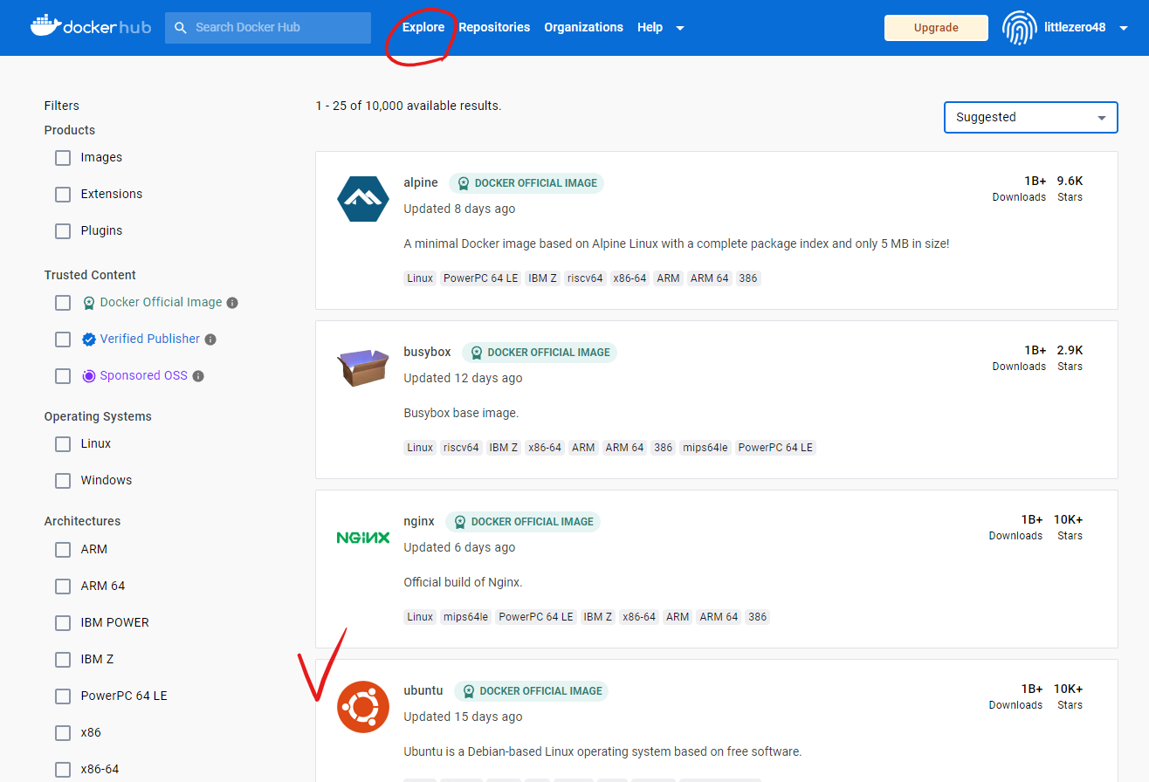Click nginx's mips64le tag
This screenshot has width=1149, height=782.
click(x=465, y=617)
